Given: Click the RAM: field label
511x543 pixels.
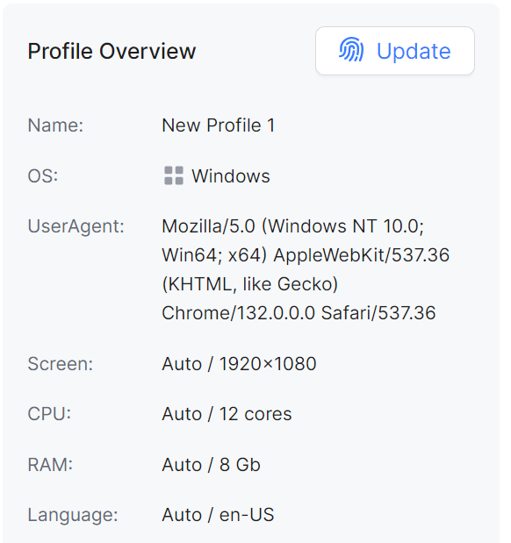Looking at the screenshot, I should pos(50,465).
